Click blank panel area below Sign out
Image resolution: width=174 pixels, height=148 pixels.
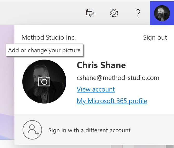(156, 52)
